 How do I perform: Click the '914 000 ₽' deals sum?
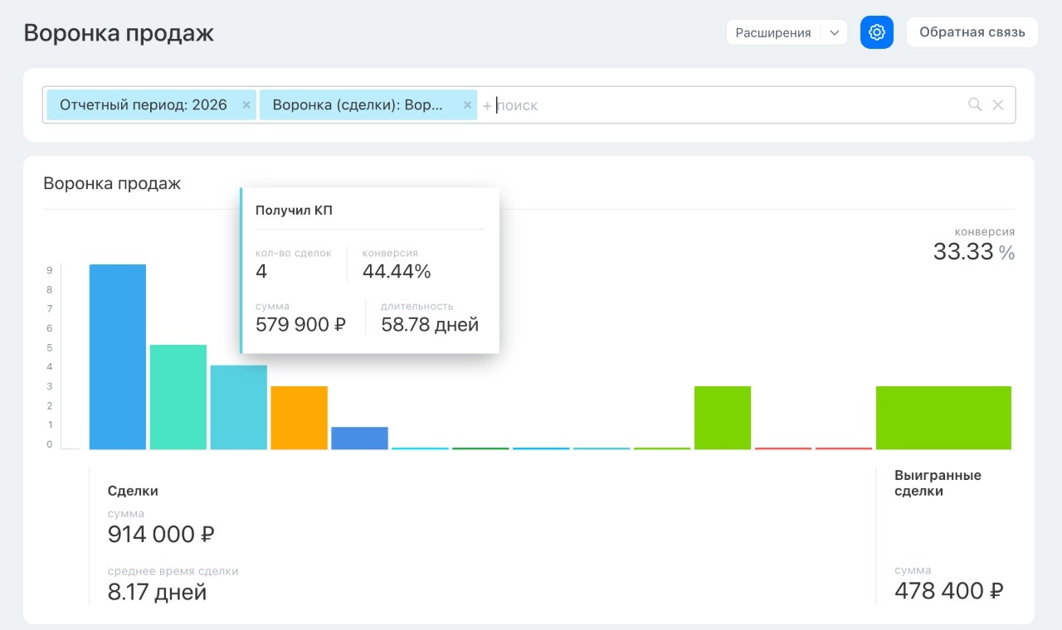click(162, 534)
